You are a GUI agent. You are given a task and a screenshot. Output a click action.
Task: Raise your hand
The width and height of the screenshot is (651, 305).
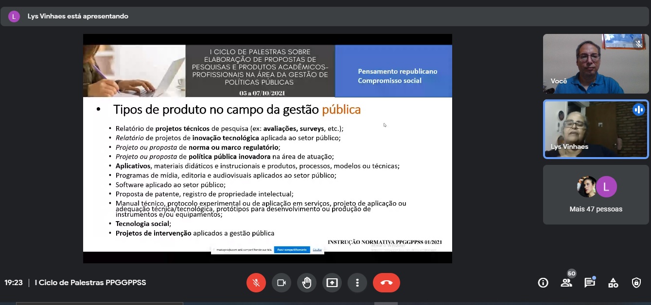[307, 282]
